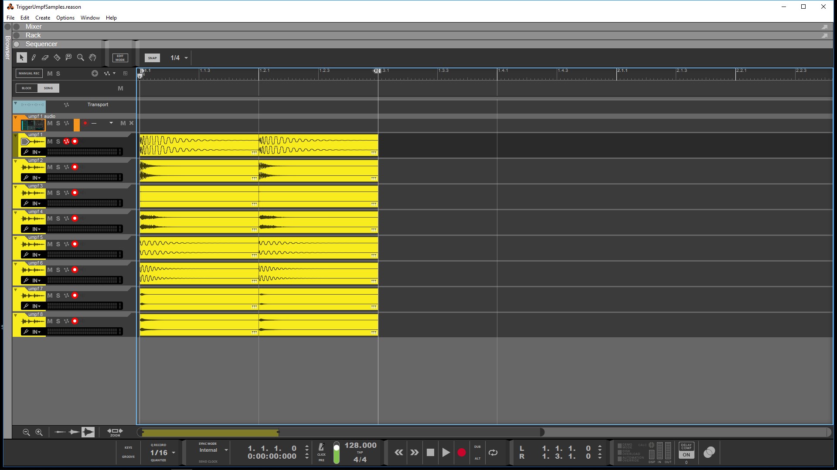Click the Manual Rec button

coord(29,74)
